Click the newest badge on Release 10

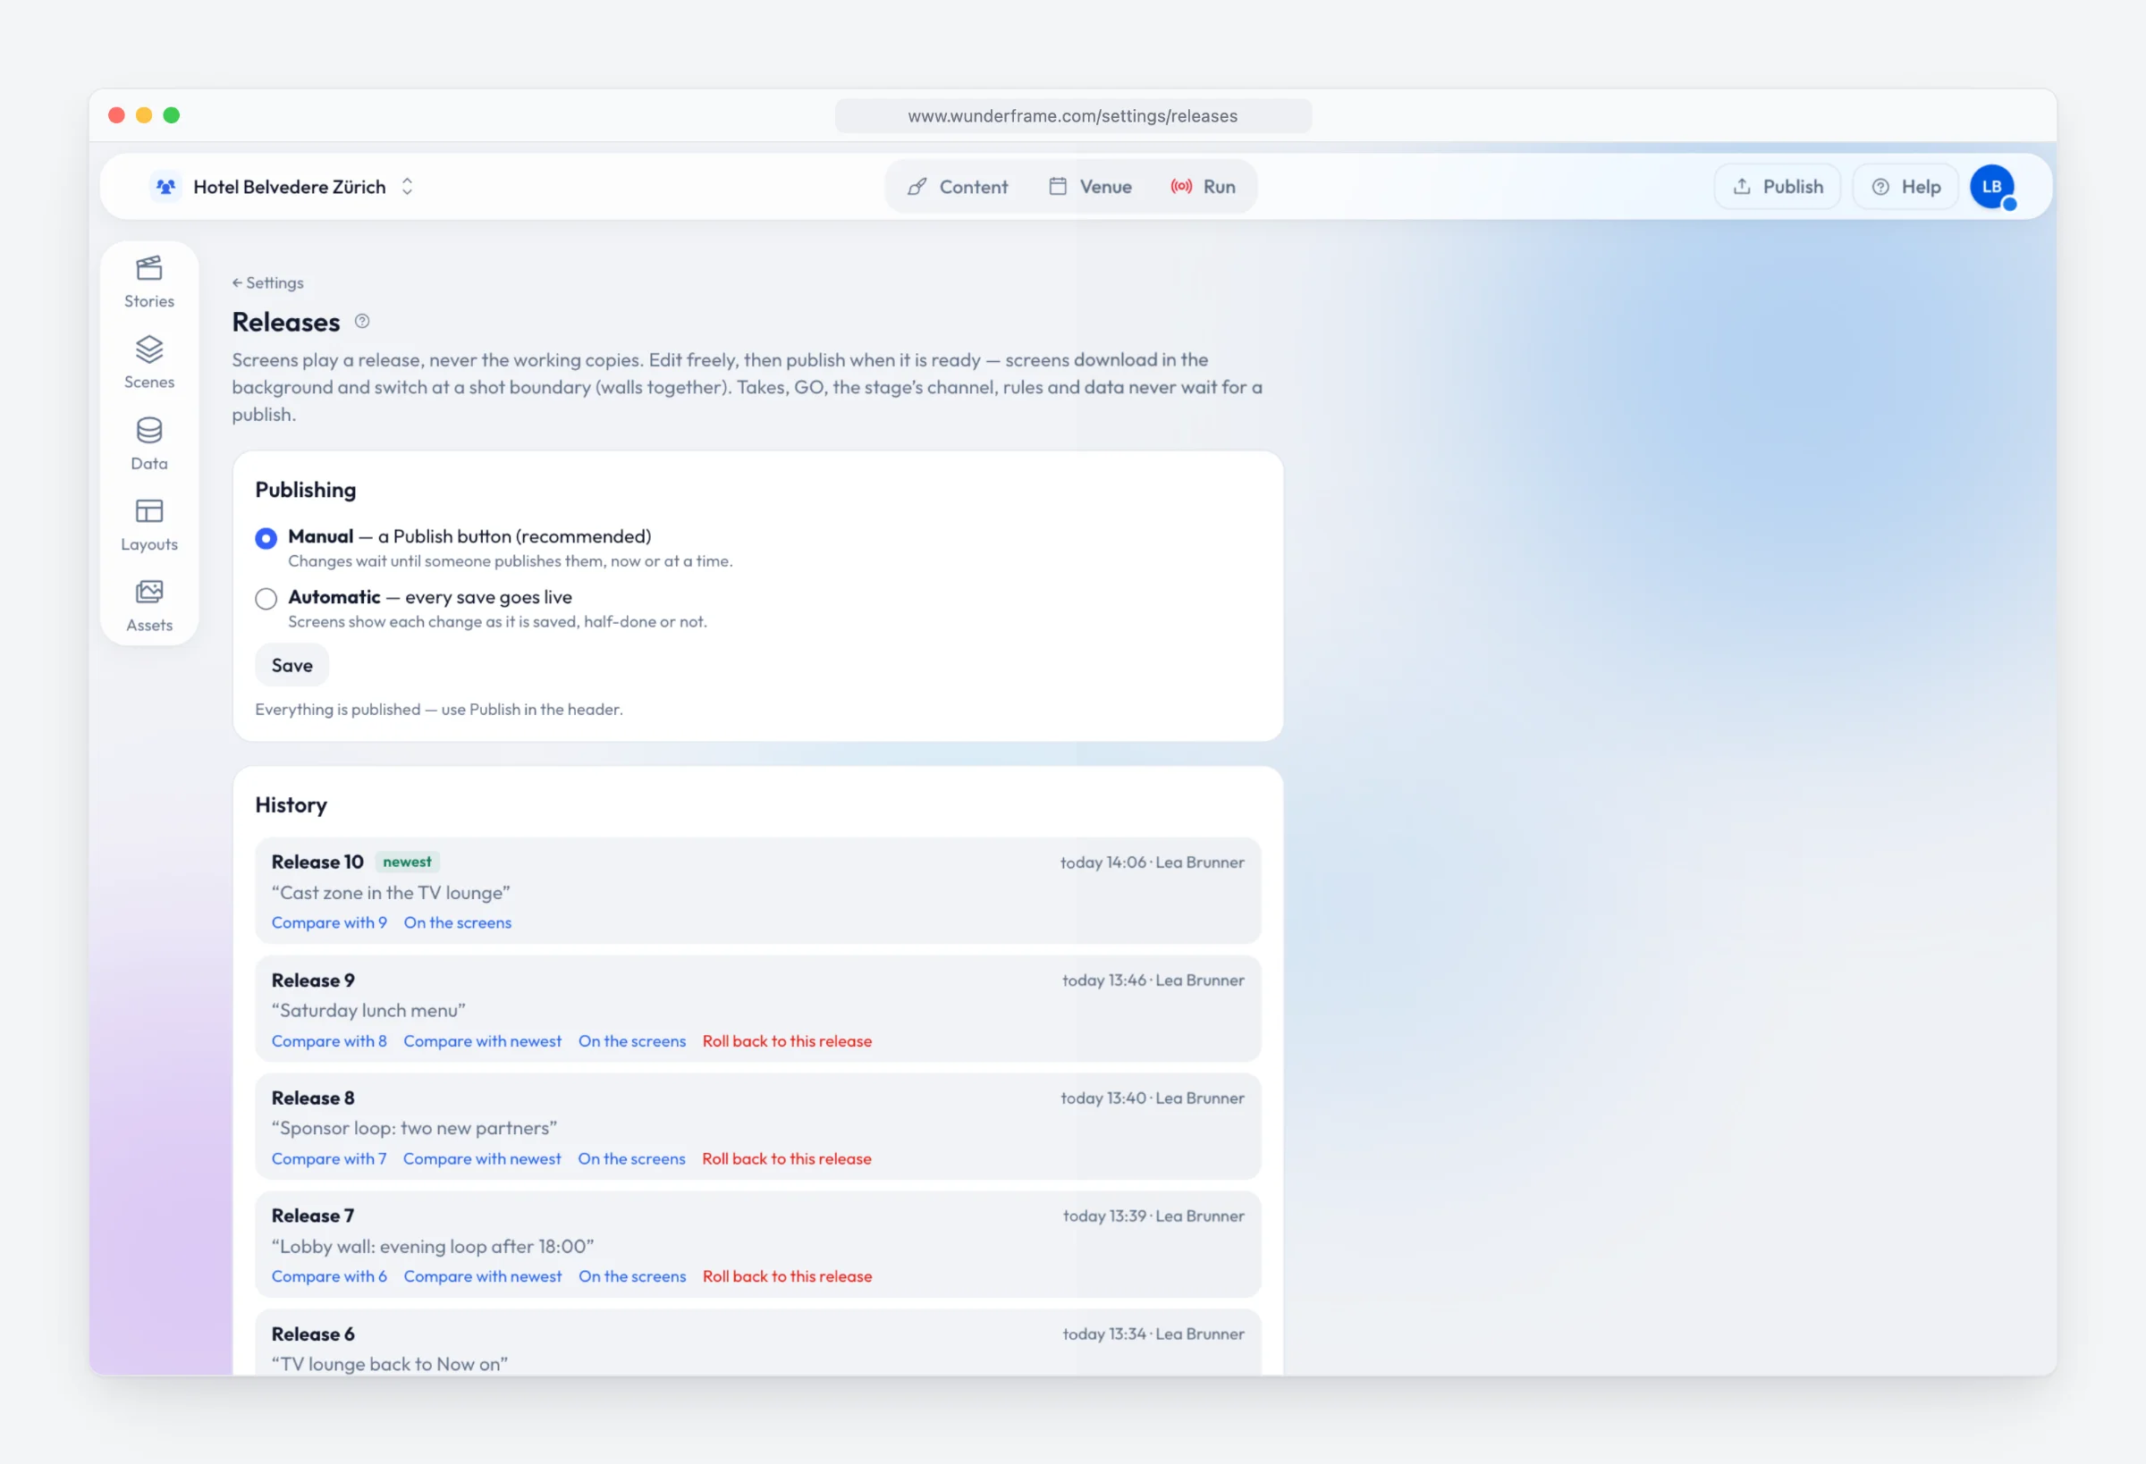point(407,862)
